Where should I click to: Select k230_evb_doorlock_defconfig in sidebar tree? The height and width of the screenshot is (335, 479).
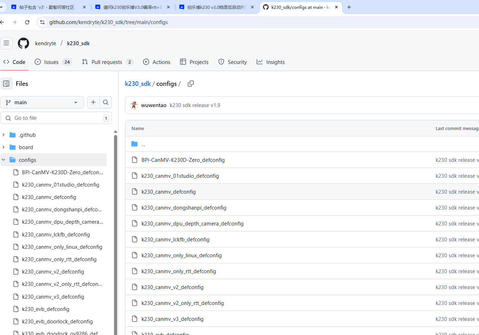coord(58,322)
